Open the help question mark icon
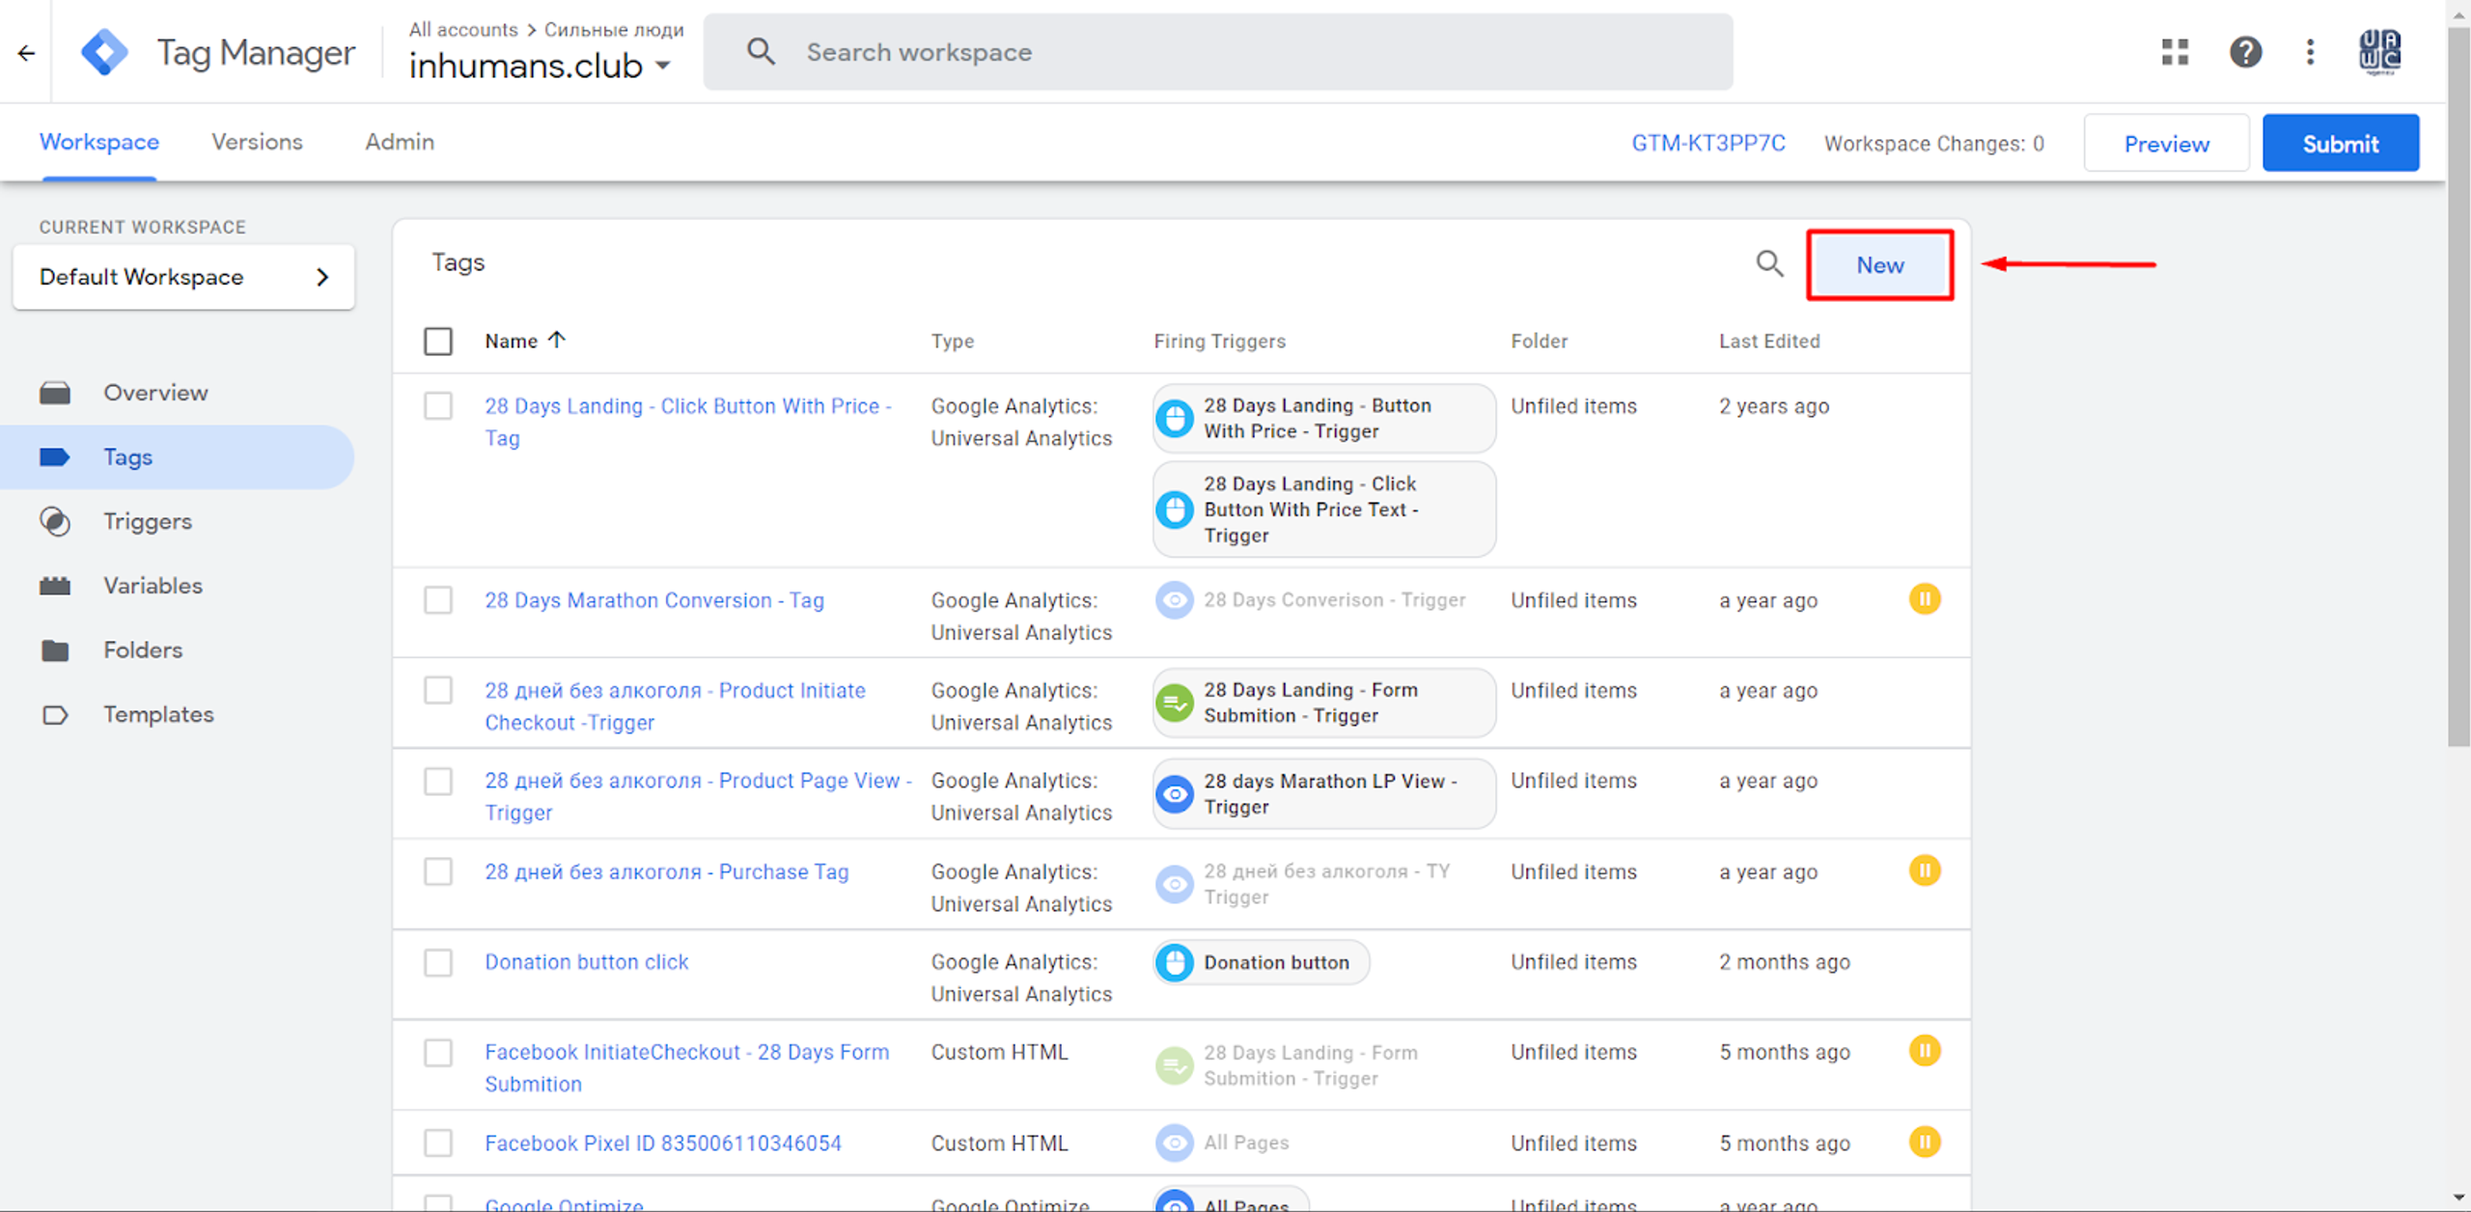Screen dimensions: 2471x1212 (x=2245, y=51)
